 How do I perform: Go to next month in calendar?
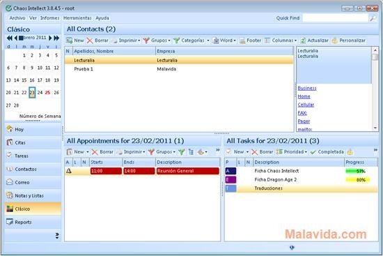pyautogui.click(x=50, y=38)
